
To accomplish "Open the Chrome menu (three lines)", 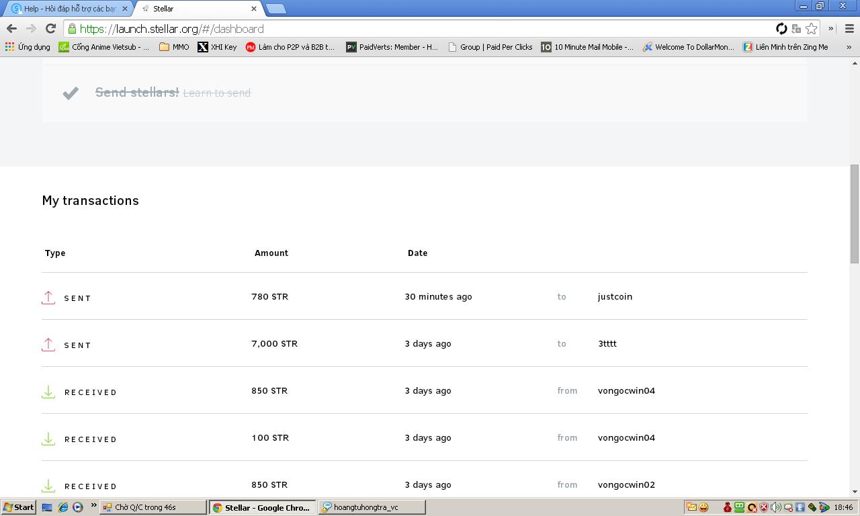I will (849, 28).
